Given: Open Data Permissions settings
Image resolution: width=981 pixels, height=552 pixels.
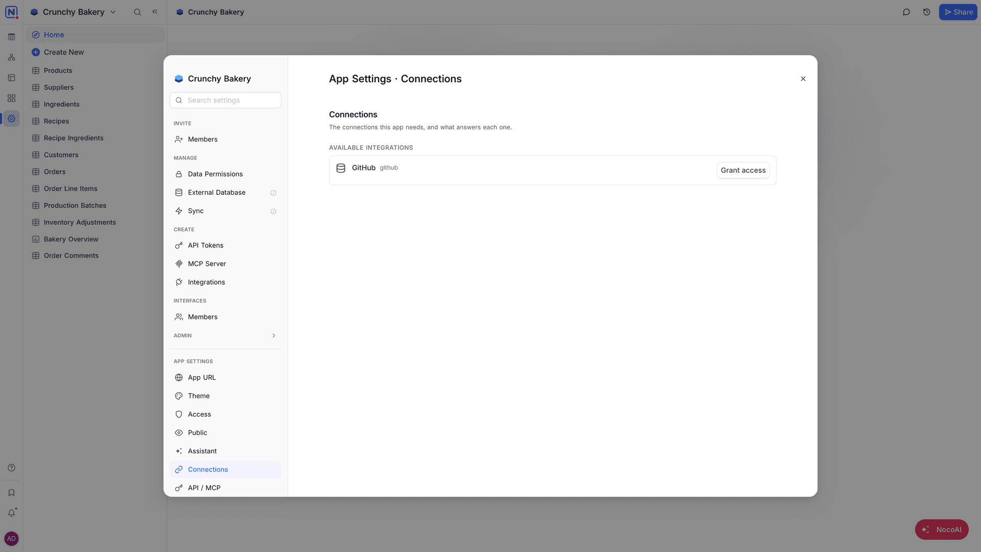Looking at the screenshot, I should click(x=225, y=174).
